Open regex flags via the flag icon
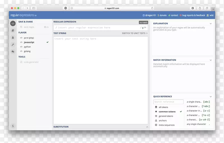Screen dimensions: 224x143 (x=145, y=28)
